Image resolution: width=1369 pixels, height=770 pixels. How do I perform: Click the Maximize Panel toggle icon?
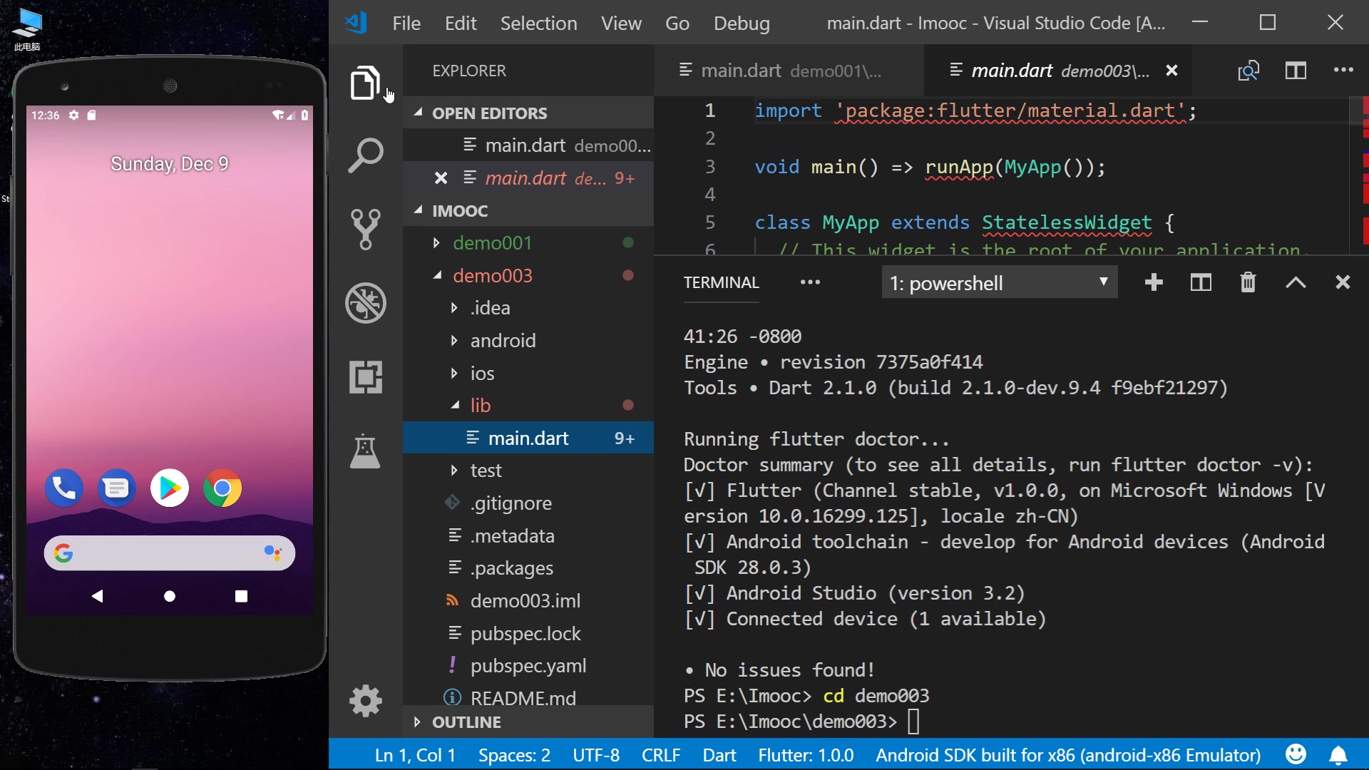coord(1296,283)
